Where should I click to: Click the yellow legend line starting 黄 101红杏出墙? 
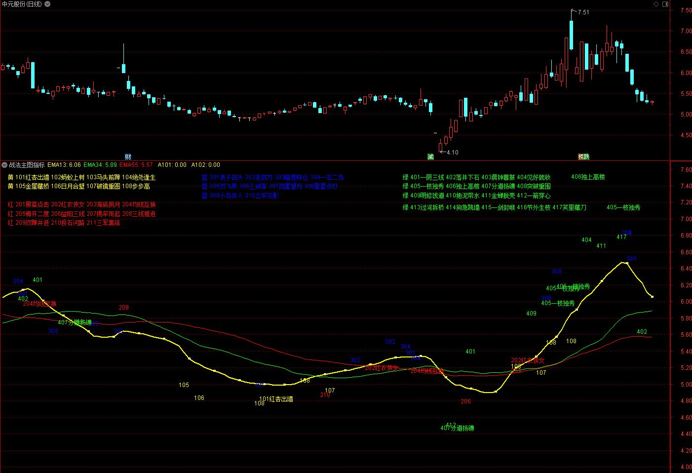click(81, 177)
